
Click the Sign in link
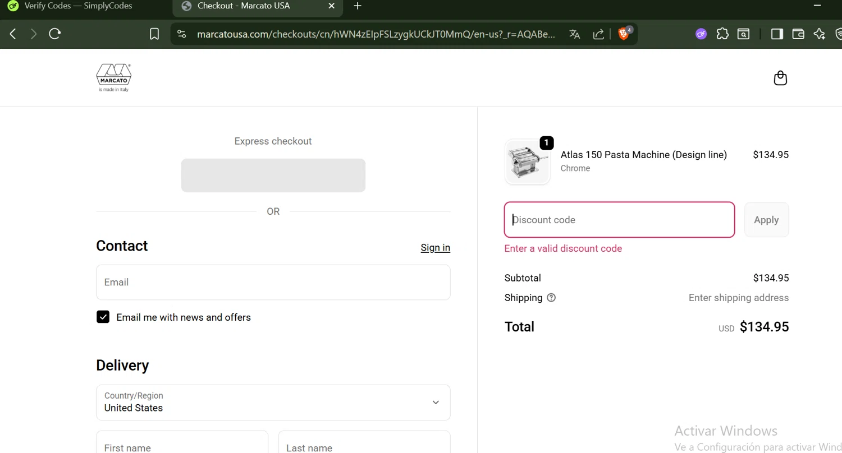(436, 248)
